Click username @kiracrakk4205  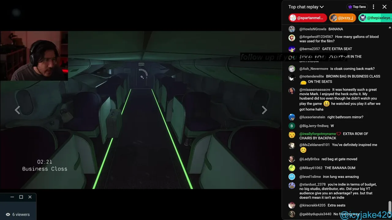pos(312,205)
